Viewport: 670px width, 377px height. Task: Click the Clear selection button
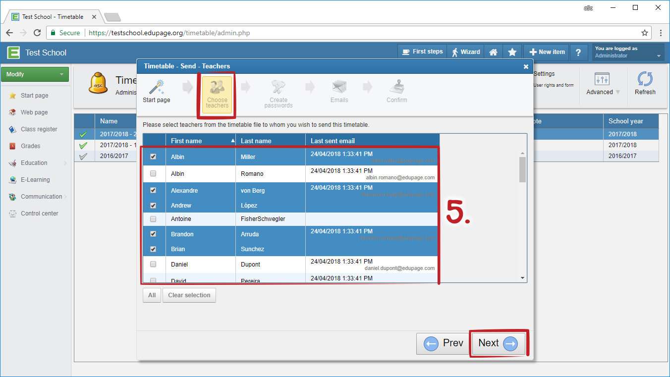pyautogui.click(x=189, y=295)
